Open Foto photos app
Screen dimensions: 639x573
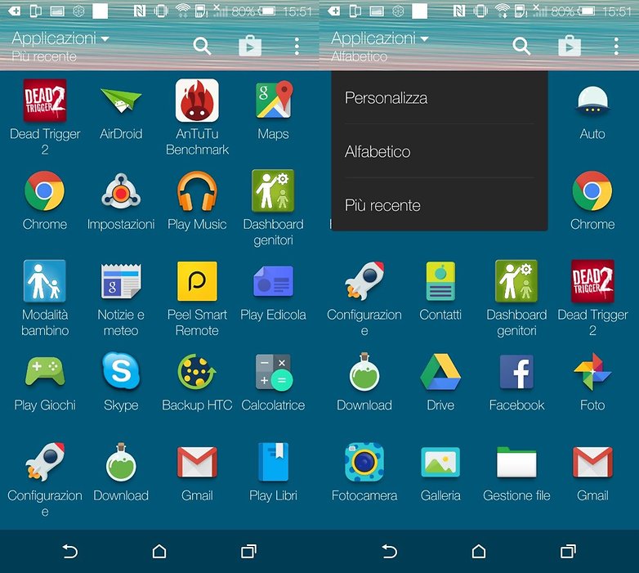(592, 372)
